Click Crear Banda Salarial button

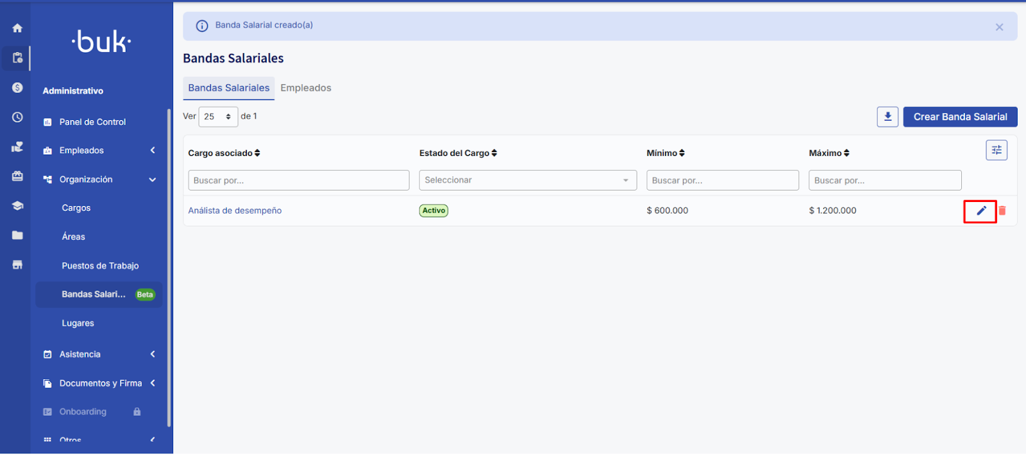pyautogui.click(x=960, y=117)
